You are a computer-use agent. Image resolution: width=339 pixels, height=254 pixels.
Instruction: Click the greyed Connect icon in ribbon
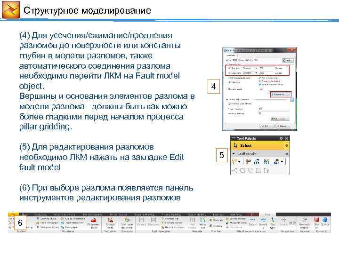click(x=141, y=222)
